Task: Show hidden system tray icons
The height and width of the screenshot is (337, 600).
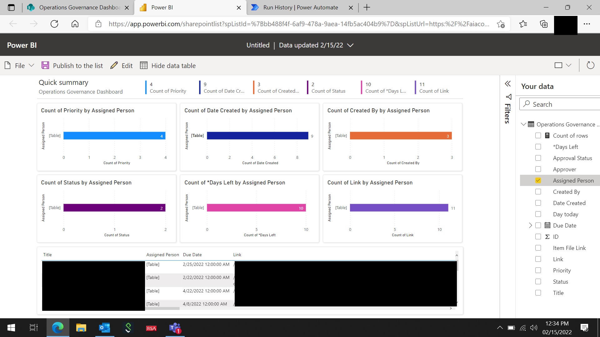Action: coord(500,328)
